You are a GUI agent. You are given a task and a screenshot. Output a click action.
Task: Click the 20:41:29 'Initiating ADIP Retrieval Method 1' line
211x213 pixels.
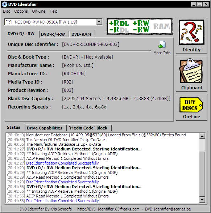[62, 172]
